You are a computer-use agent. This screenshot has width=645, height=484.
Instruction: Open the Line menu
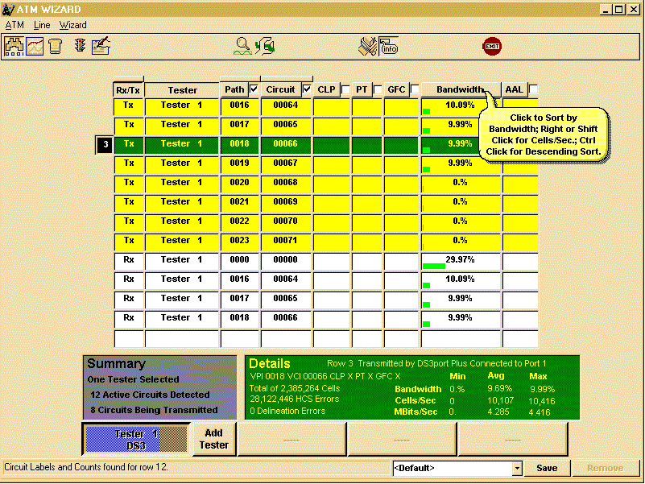point(42,25)
